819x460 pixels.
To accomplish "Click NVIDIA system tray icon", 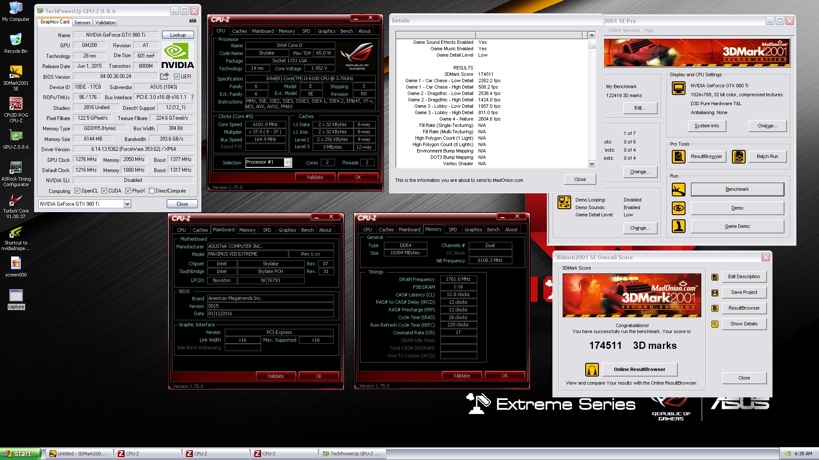I will tap(787, 454).
